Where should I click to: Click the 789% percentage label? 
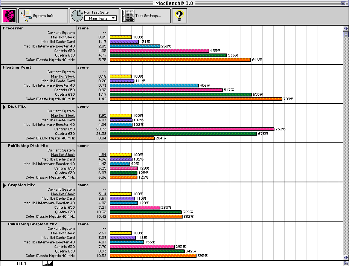pos(288,99)
